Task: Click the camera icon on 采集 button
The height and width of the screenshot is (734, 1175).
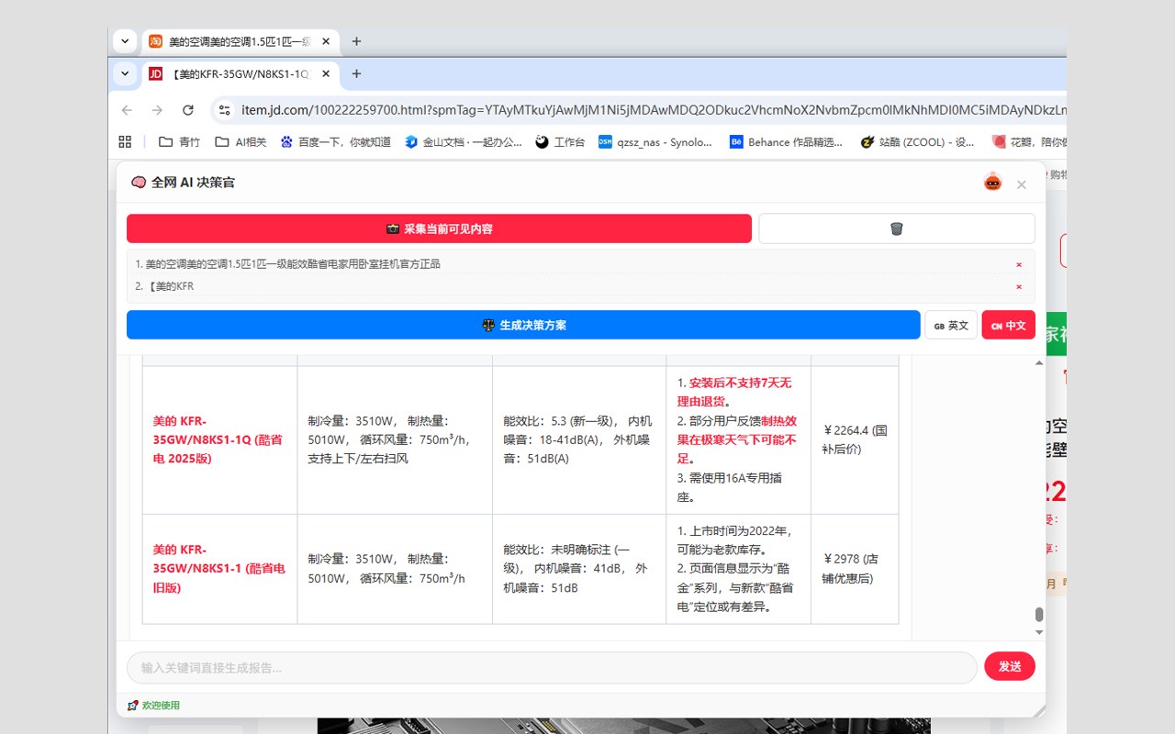Action: (393, 228)
